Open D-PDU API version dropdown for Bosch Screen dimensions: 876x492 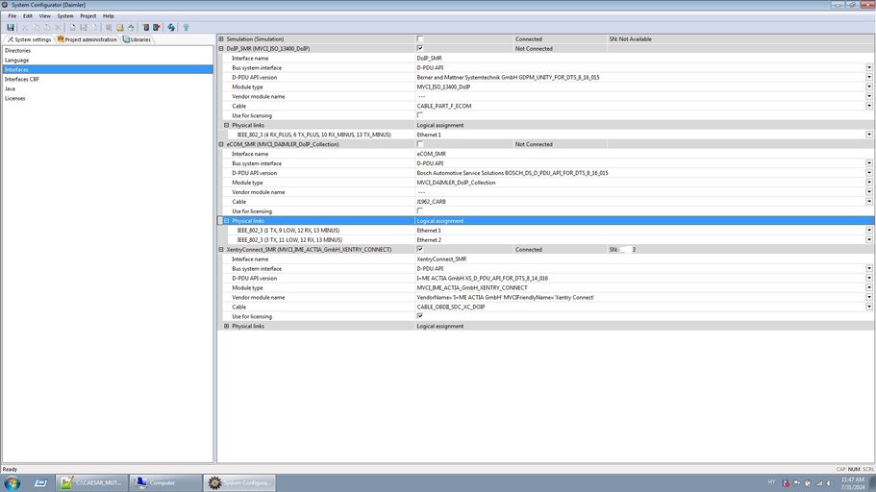pyautogui.click(x=869, y=173)
